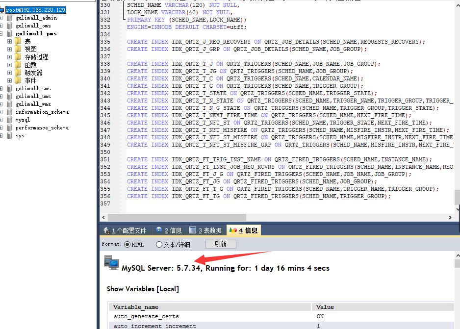The image size is (460, 329).
Task: Click the gulimall_admin database icon
Action: [10, 18]
